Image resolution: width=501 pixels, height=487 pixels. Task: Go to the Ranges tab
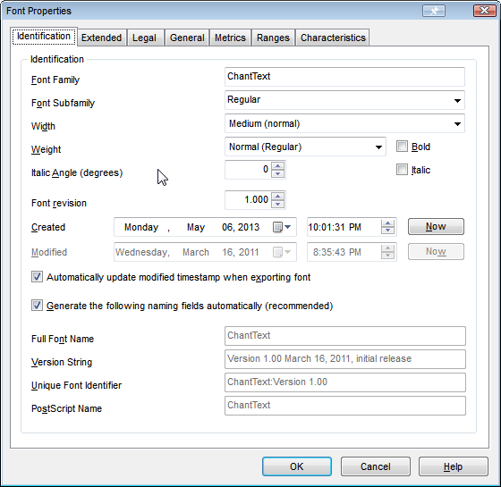click(x=273, y=38)
